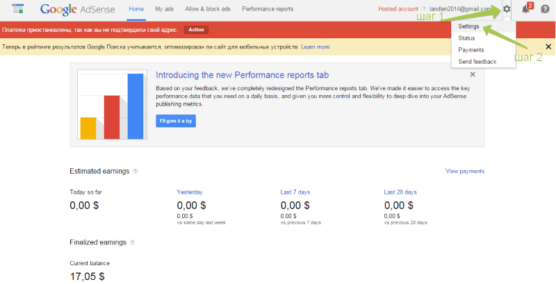Open the notifications bell icon
Screen dimensions: 556x284
[526, 9]
